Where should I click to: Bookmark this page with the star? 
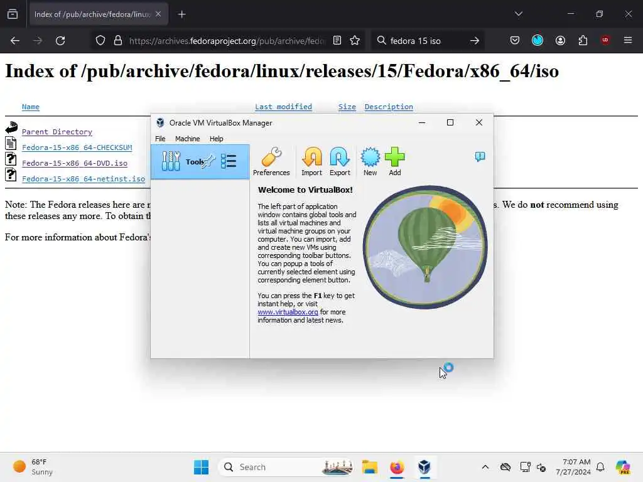tap(355, 41)
